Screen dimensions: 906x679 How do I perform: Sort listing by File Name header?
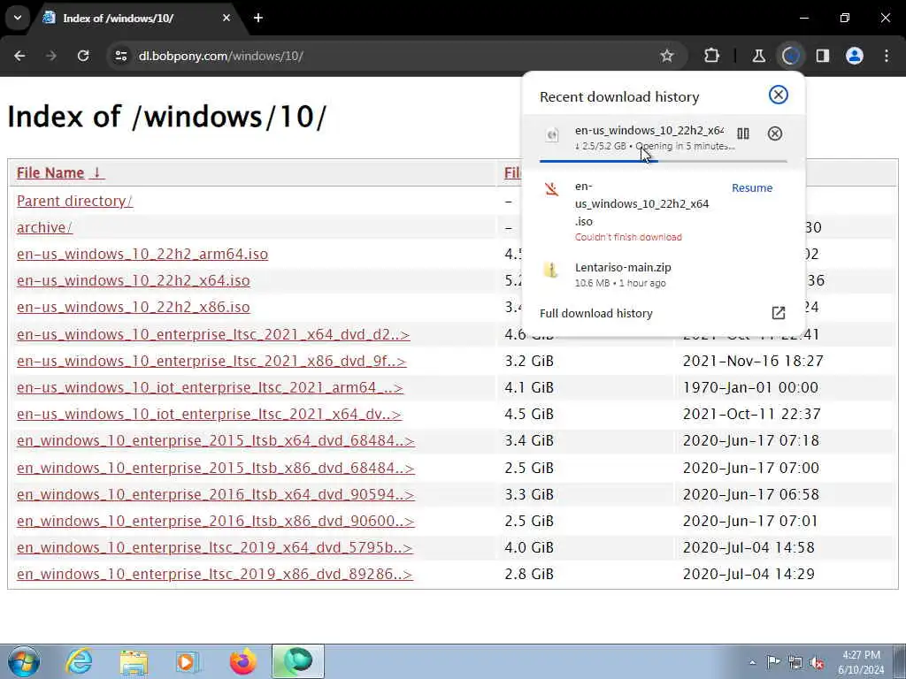point(61,172)
